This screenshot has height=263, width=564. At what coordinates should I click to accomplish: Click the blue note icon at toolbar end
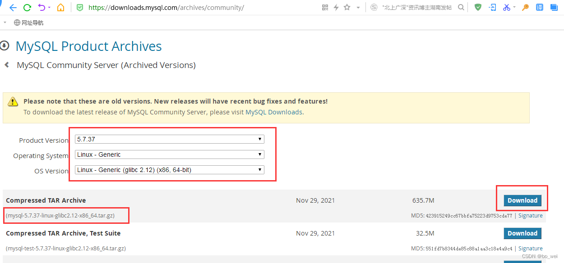click(554, 8)
